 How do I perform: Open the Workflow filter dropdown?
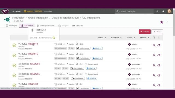[116, 38]
